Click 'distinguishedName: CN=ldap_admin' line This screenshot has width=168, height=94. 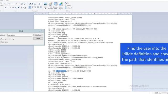pos(77,86)
